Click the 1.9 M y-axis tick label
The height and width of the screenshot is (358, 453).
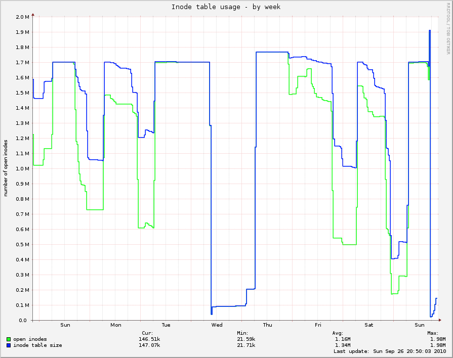point(23,32)
